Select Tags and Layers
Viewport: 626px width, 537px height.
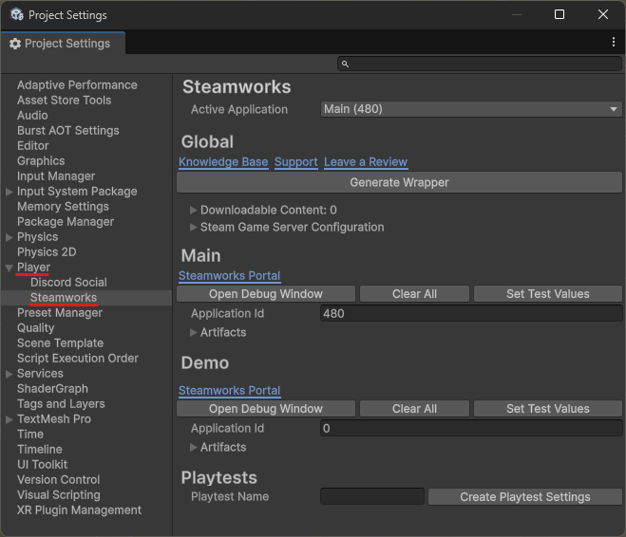[61, 403]
